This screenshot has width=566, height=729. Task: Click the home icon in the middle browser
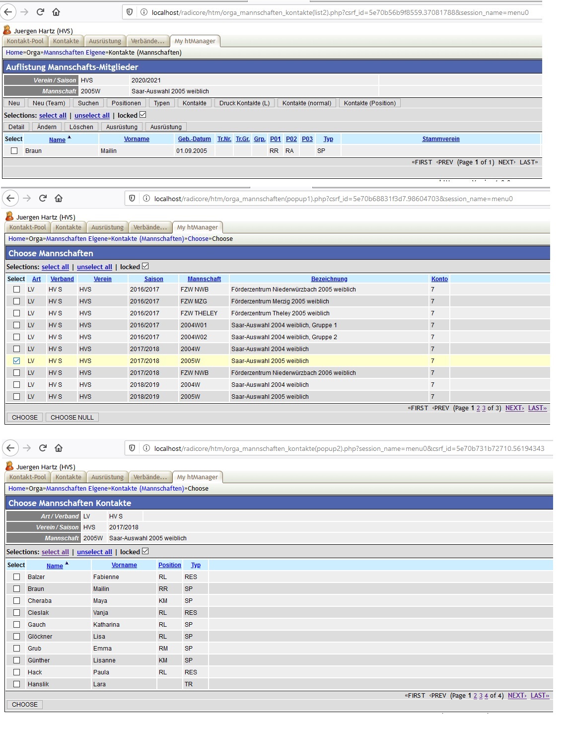pyautogui.click(x=59, y=198)
